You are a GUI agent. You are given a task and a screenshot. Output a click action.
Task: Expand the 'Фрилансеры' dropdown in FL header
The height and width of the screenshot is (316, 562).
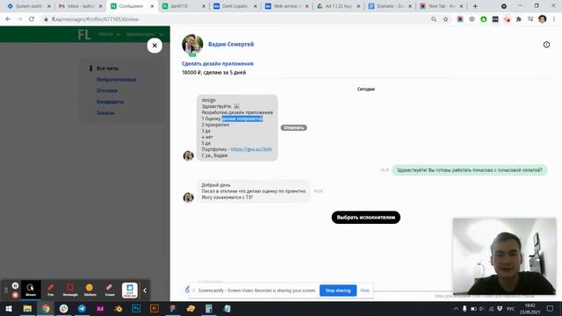pyautogui.click(x=145, y=34)
